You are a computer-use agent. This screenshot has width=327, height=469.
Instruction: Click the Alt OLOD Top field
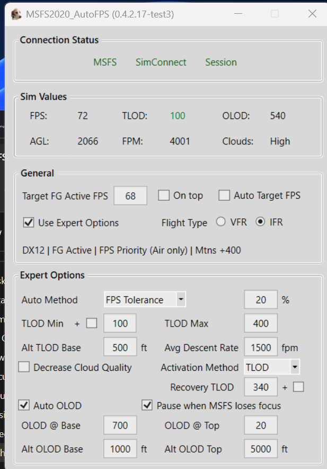[x=261, y=449]
